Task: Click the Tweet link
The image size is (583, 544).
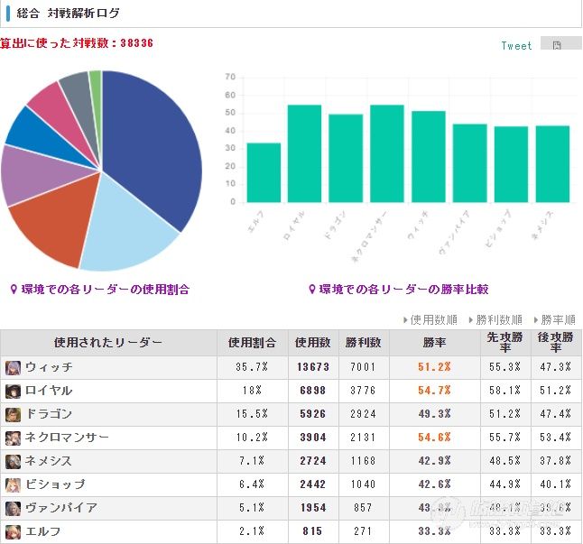Action: point(516,46)
